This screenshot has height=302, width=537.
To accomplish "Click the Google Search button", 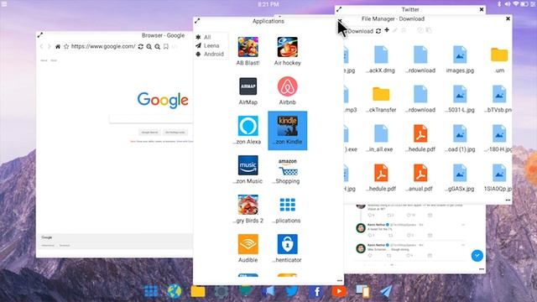I will (x=149, y=133).
